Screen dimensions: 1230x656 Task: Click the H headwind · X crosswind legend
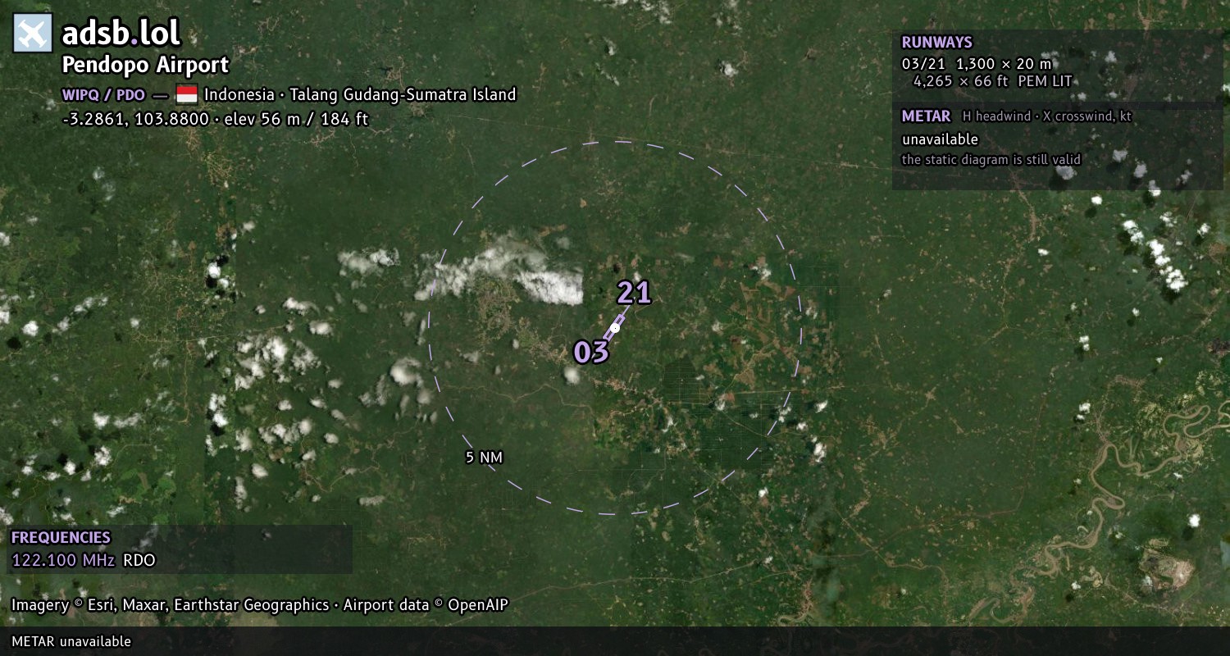(x=1047, y=116)
